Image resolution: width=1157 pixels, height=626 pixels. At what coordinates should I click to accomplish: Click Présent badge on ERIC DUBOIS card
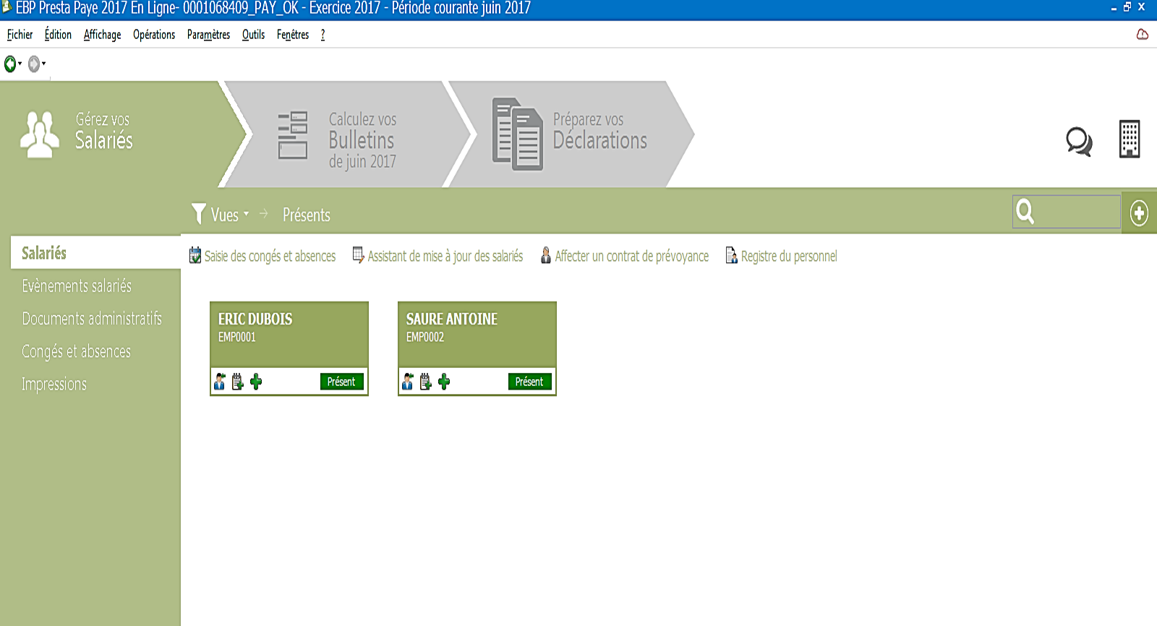[x=341, y=382]
